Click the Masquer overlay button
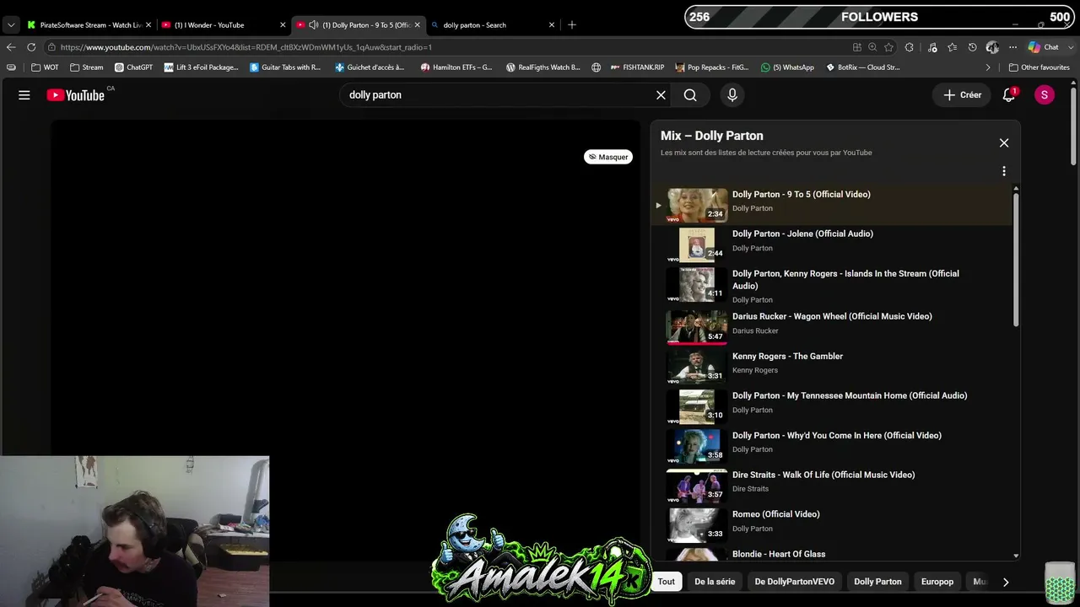 point(608,157)
